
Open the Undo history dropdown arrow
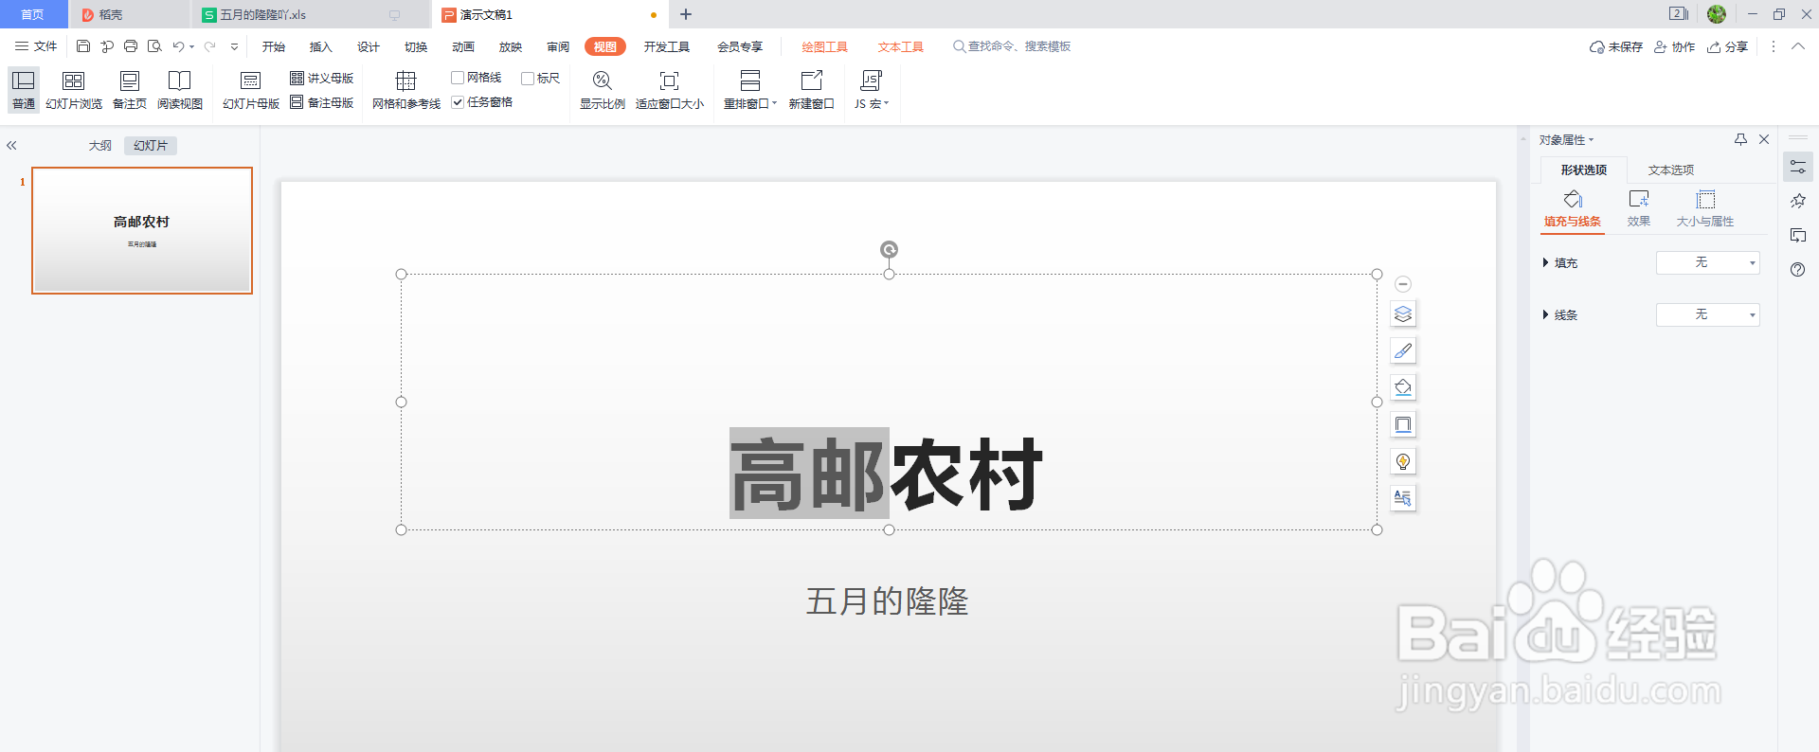pos(192,46)
